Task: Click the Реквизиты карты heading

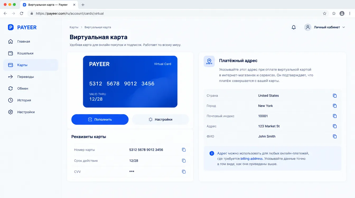Action: [x=89, y=137]
